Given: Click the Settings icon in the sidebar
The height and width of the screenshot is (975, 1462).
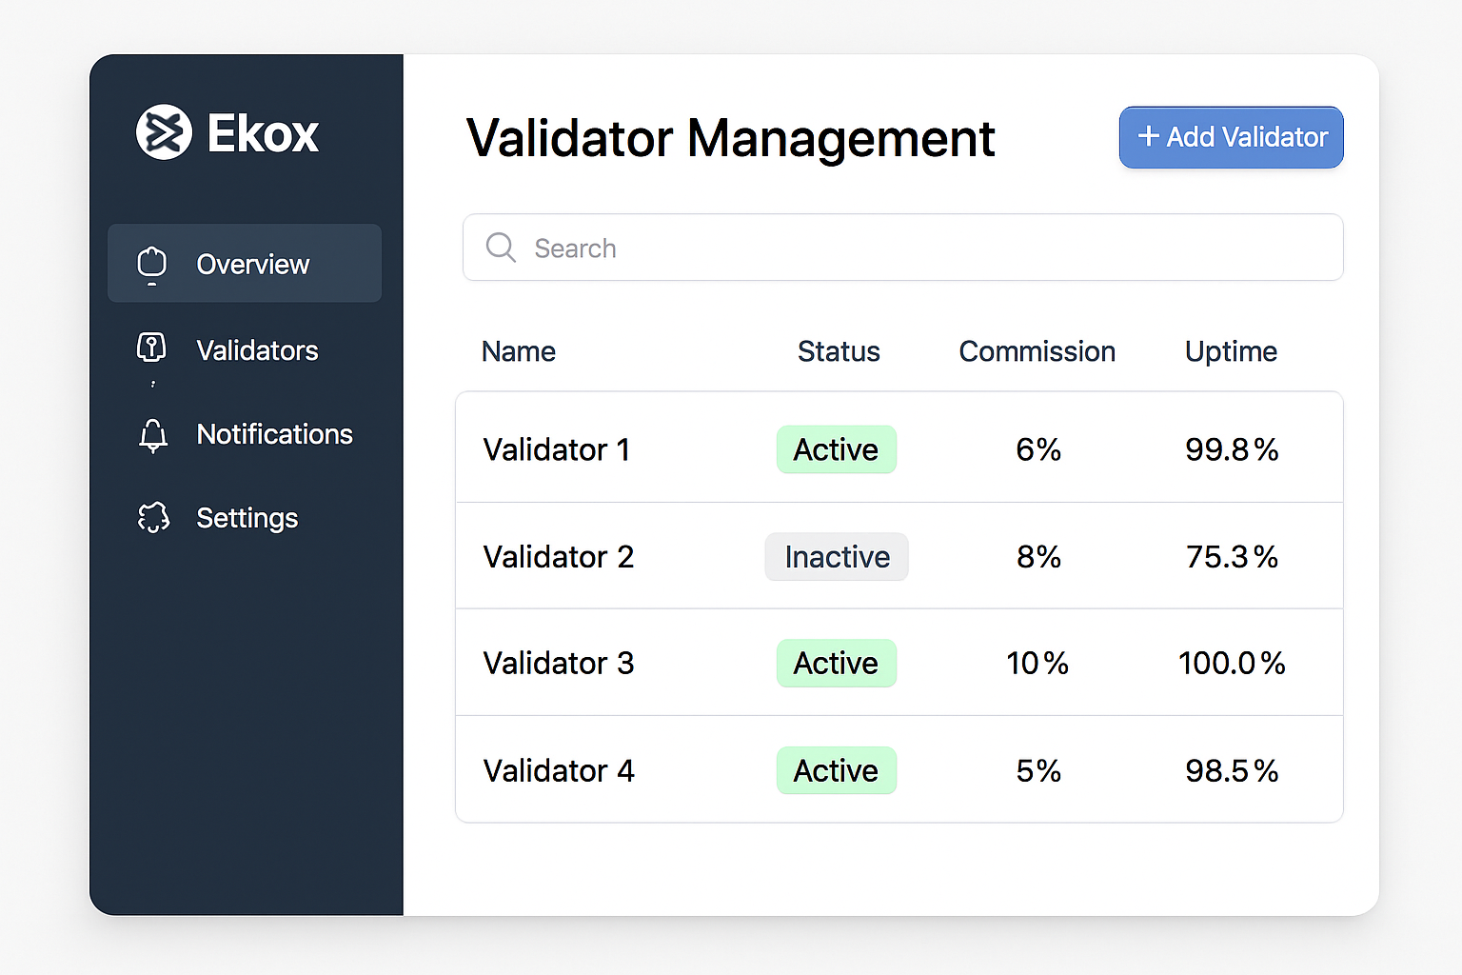Looking at the screenshot, I should point(152,517).
